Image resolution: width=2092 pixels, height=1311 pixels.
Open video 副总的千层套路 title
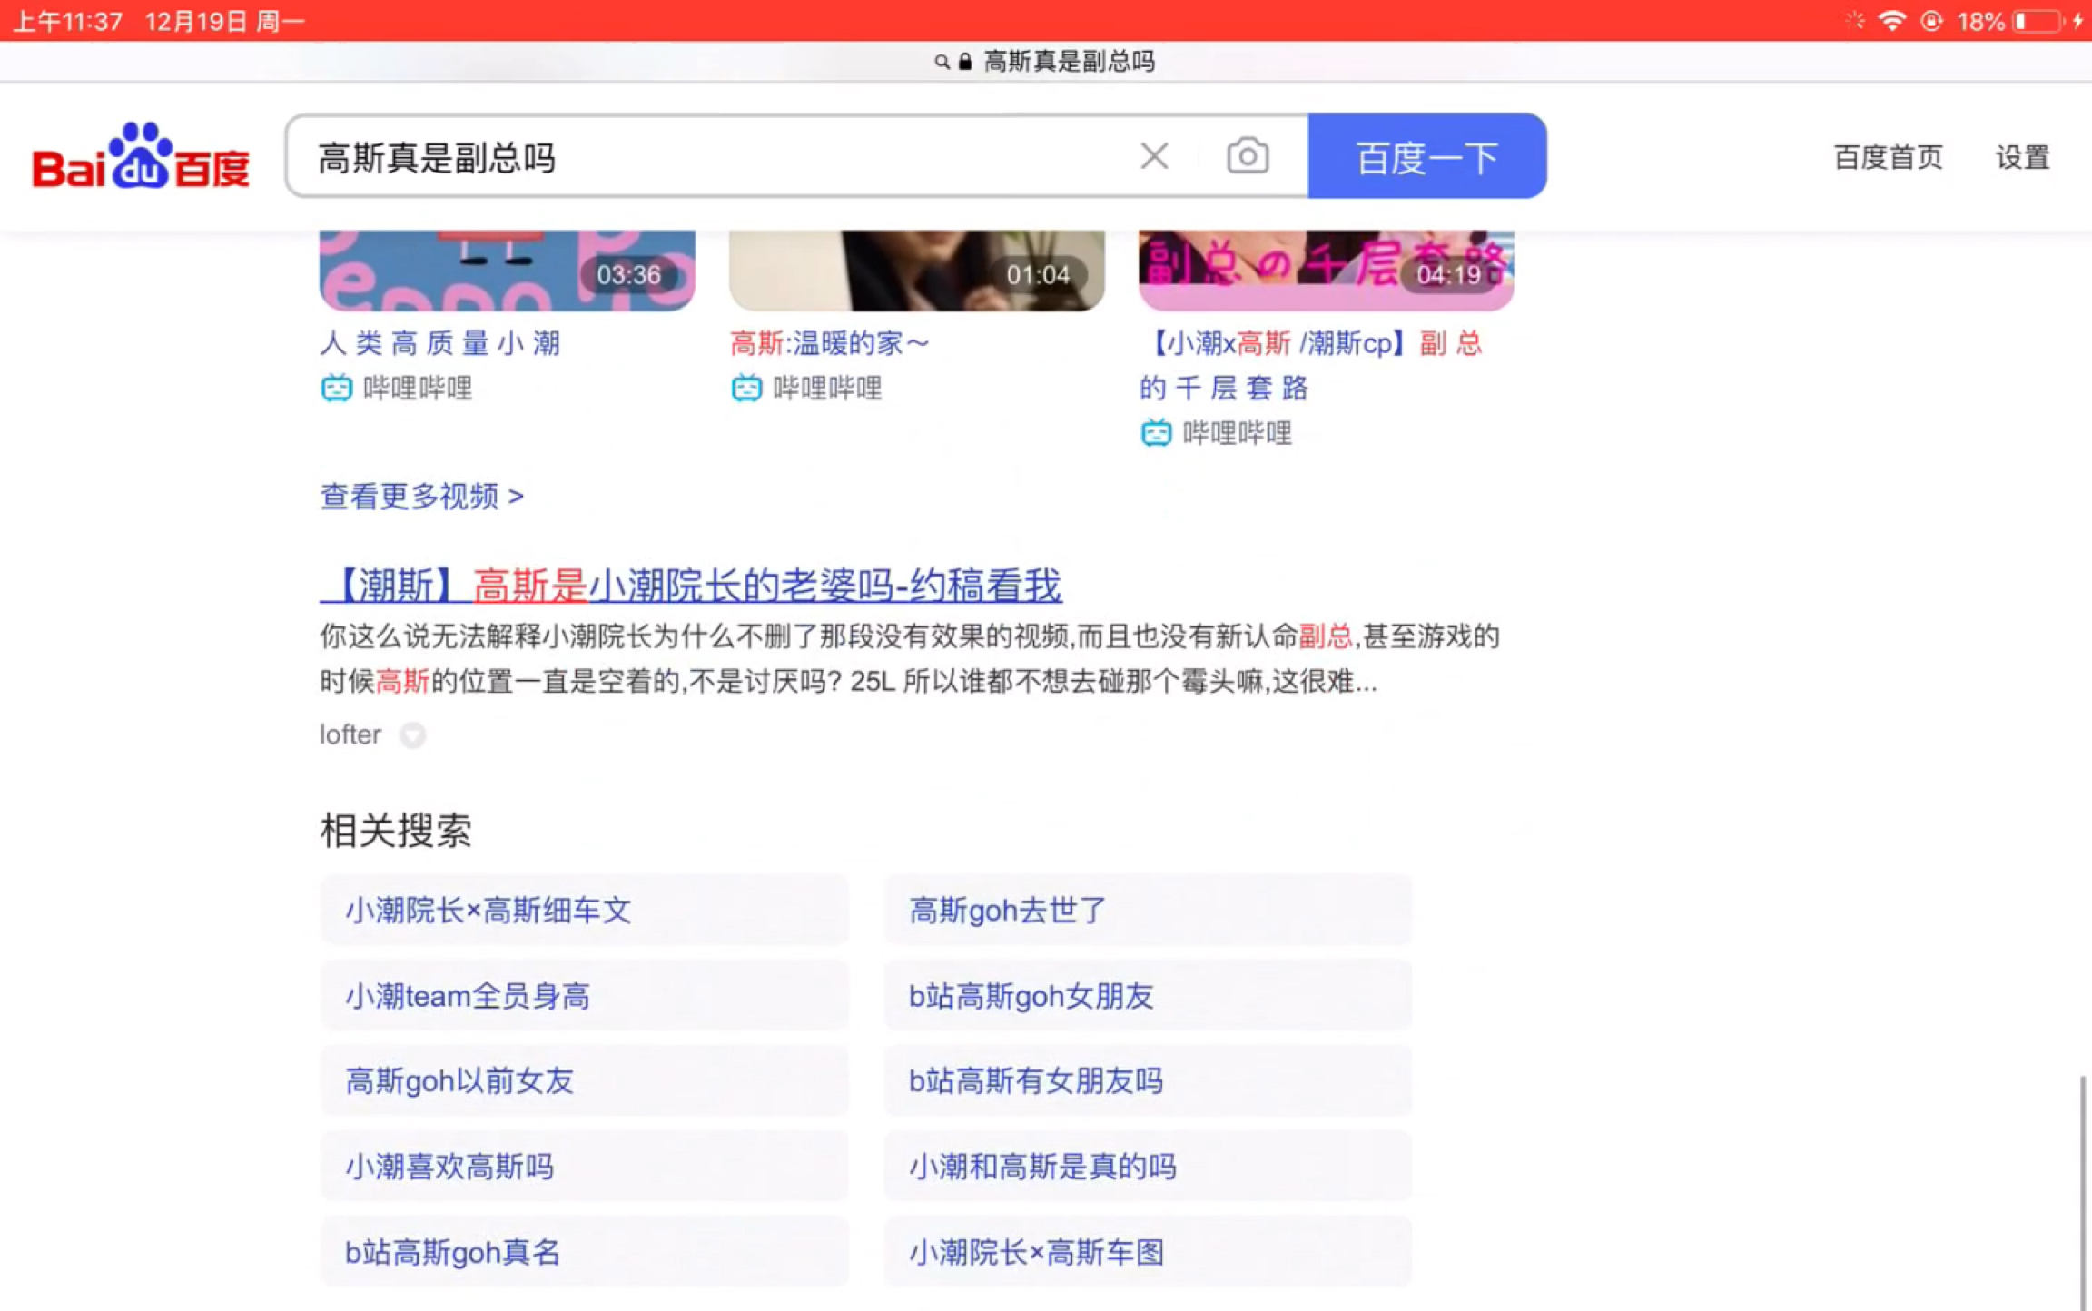tap(1312, 366)
